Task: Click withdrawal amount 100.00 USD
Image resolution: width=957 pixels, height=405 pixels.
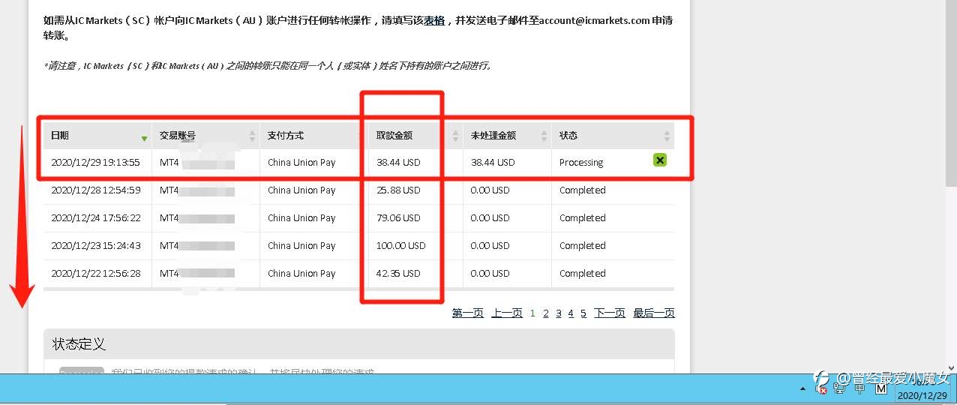Action: click(400, 246)
